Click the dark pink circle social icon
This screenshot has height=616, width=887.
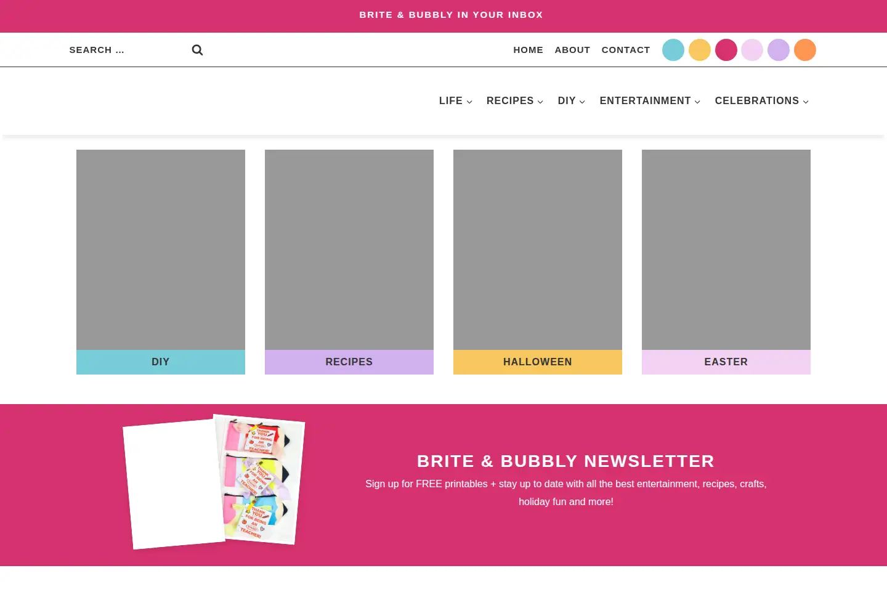click(x=726, y=50)
